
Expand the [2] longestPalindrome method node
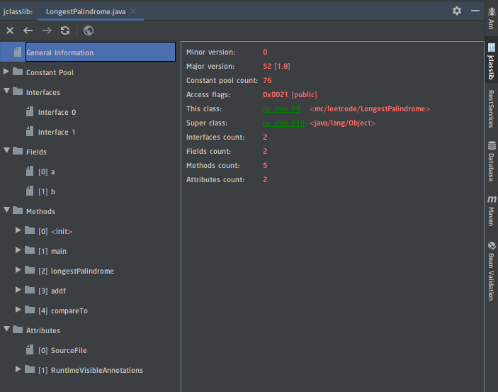18,270
